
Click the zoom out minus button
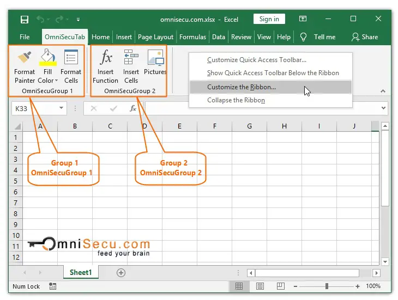[x=295, y=286]
